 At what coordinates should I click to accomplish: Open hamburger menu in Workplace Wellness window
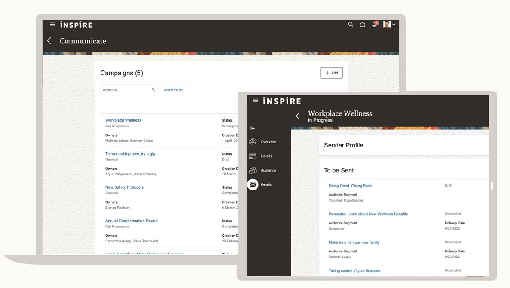tap(256, 101)
